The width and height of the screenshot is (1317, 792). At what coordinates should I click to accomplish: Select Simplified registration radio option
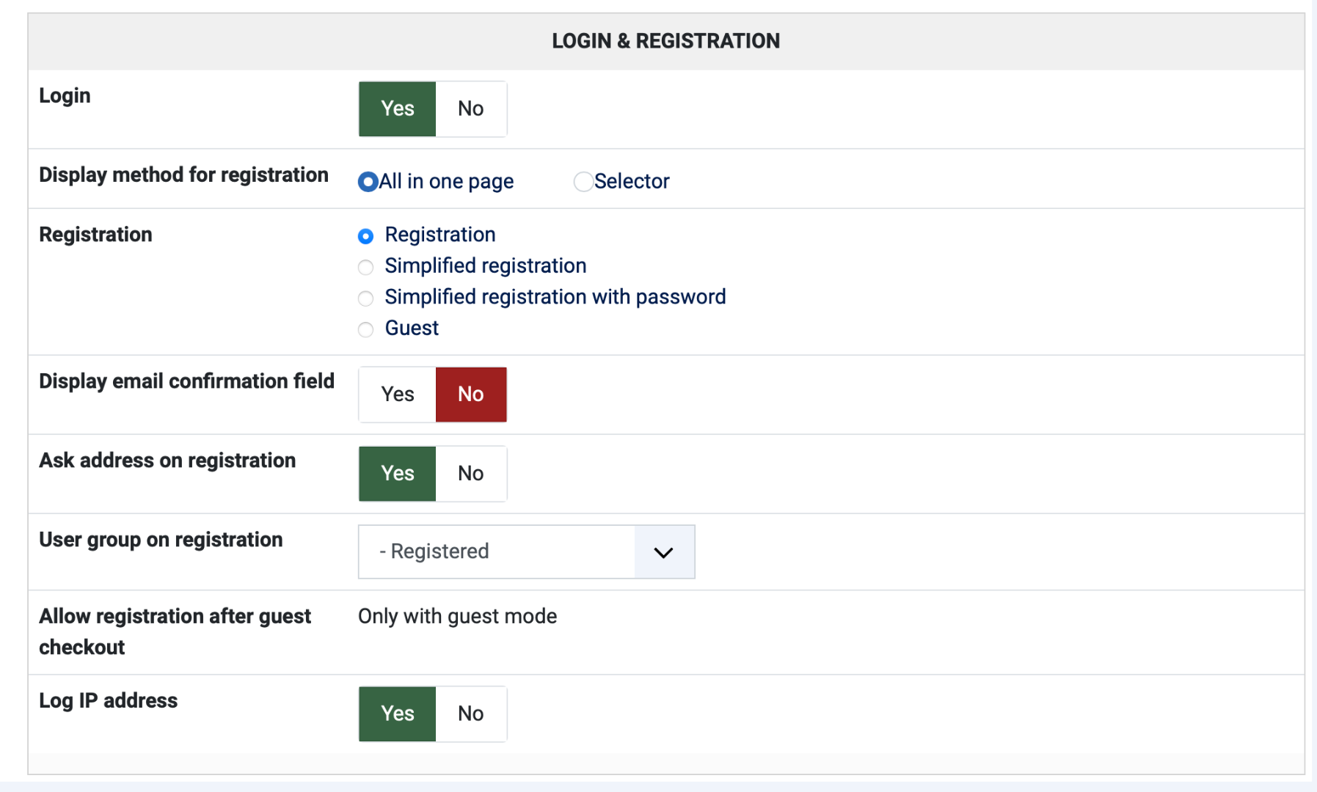coord(365,267)
